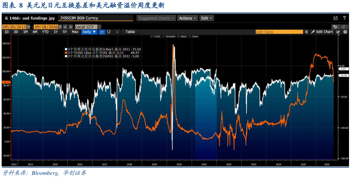The width and height of the screenshot is (351, 178).
Task: Click the 2025 label on the time axis
Action: [x=303, y=165]
